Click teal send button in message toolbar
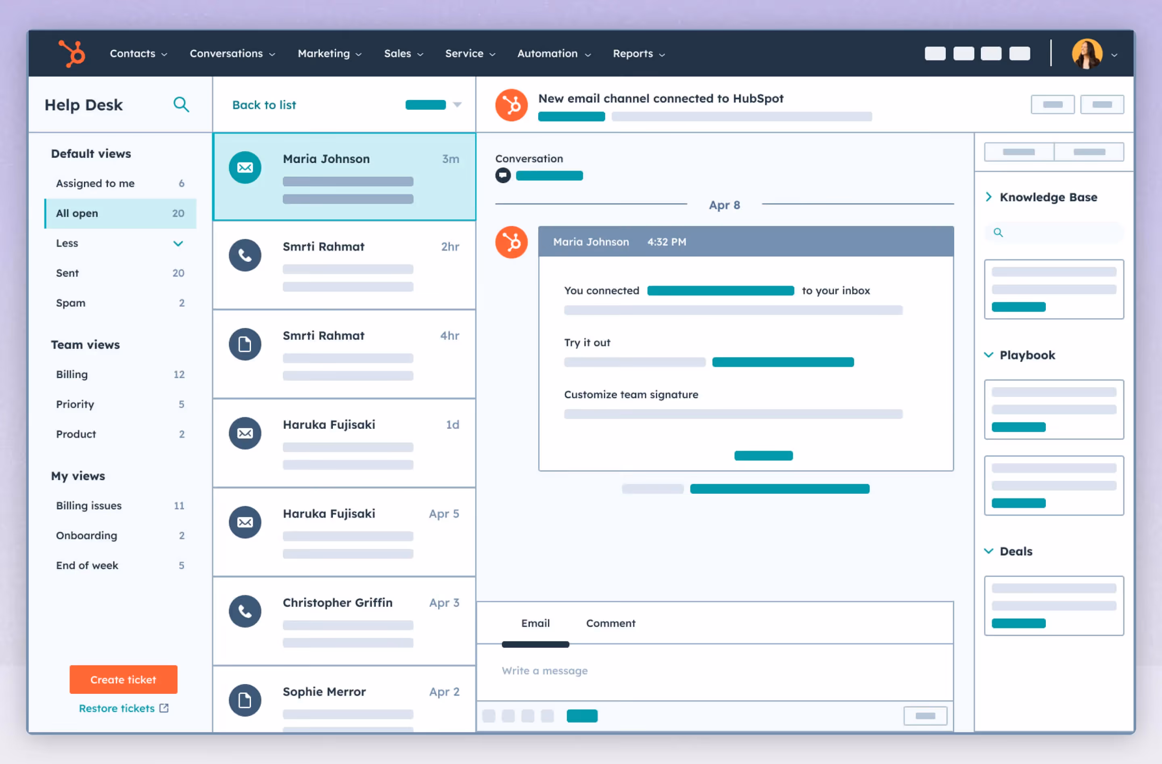The image size is (1162, 764). click(x=582, y=716)
